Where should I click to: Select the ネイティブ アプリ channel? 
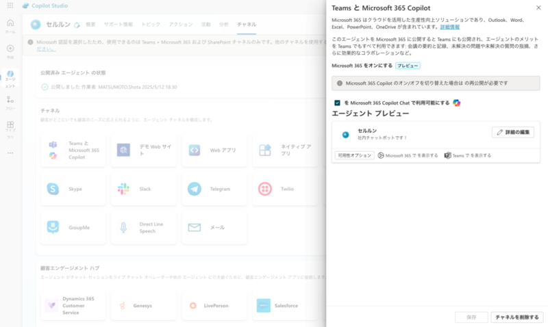[285, 150]
